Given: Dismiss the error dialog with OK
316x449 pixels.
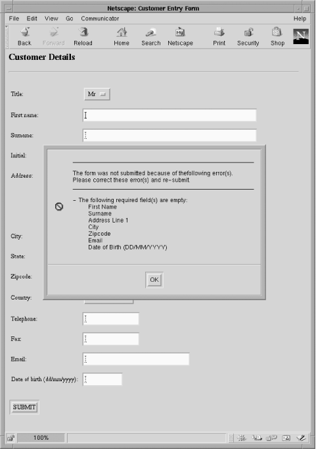Looking at the screenshot, I should pyautogui.click(x=154, y=280).
